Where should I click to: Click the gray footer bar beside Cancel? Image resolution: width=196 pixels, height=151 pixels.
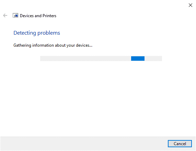tap(84, 144)
